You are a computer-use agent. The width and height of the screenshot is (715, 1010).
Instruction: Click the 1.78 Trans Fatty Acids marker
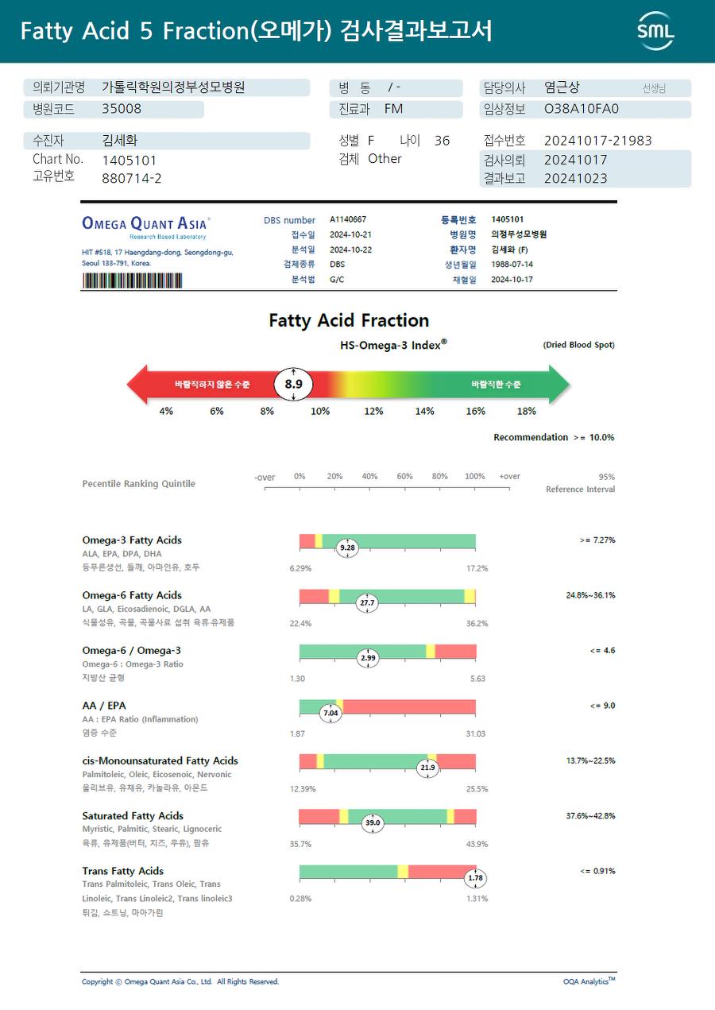[x=475, y=878]
